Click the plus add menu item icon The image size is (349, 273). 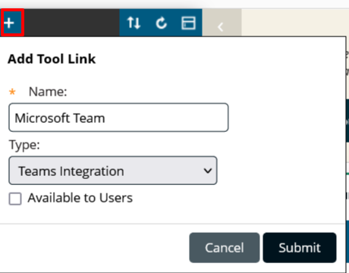coord(9,23)
